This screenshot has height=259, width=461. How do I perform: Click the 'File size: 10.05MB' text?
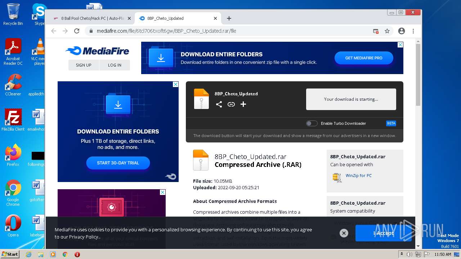tap(212, 181)
